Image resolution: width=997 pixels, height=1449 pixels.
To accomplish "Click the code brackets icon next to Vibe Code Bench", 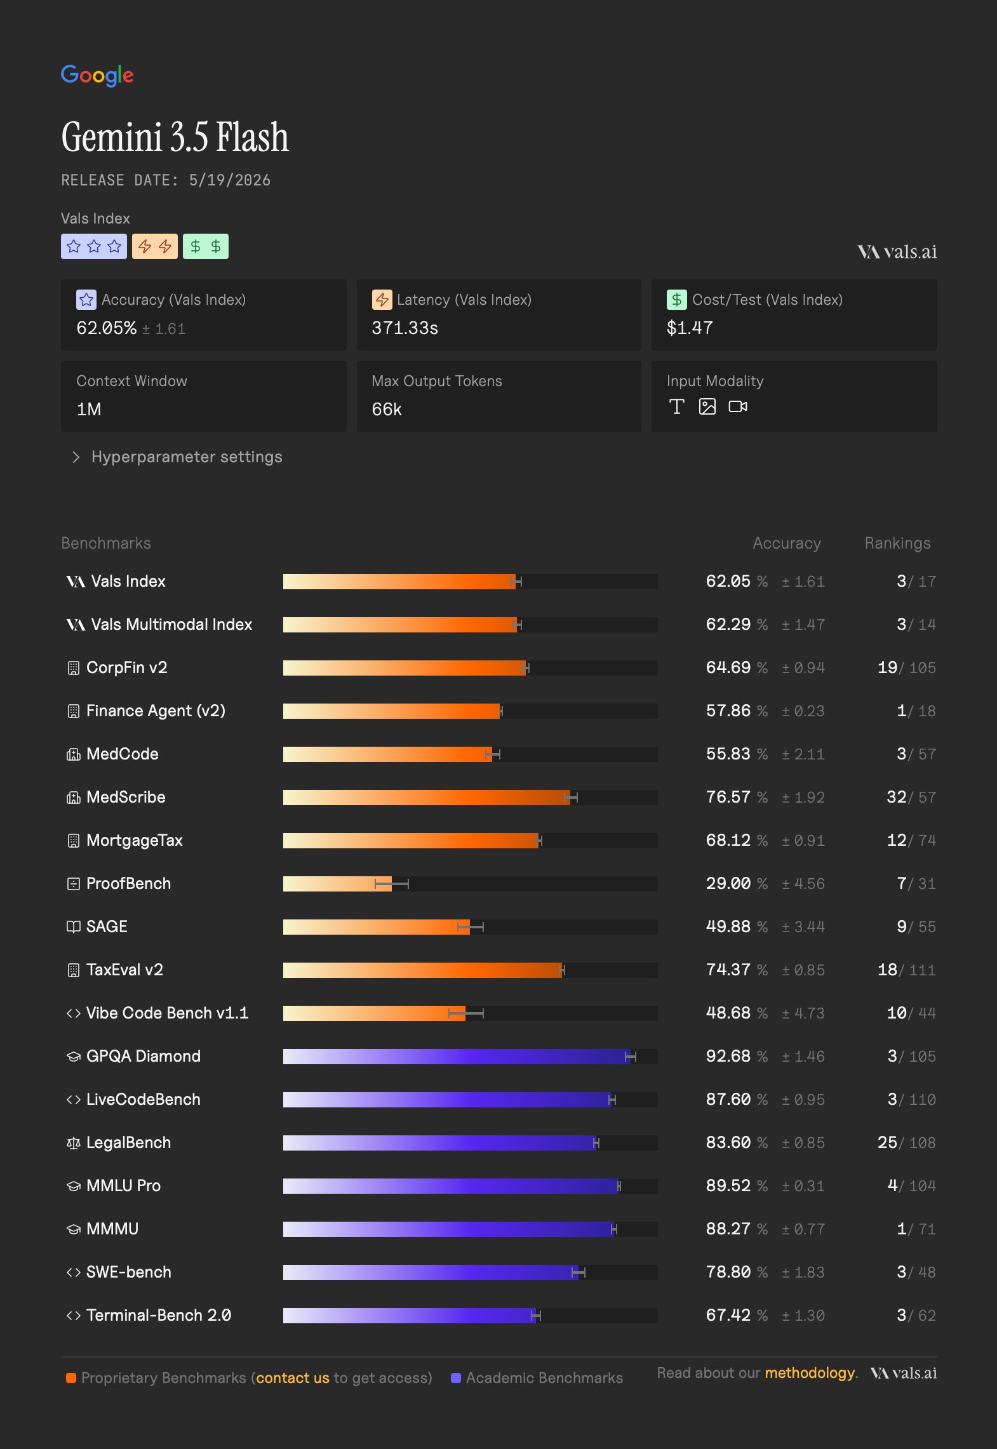I will coord(74,1013).
